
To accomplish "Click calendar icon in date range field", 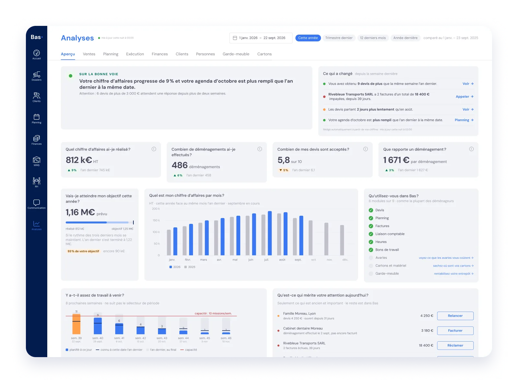I will [x=235, y=38].
